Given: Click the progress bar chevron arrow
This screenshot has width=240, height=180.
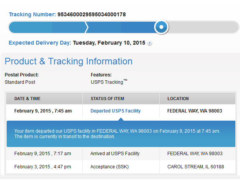Looking at the screenshot, I should tap(87, 27).
